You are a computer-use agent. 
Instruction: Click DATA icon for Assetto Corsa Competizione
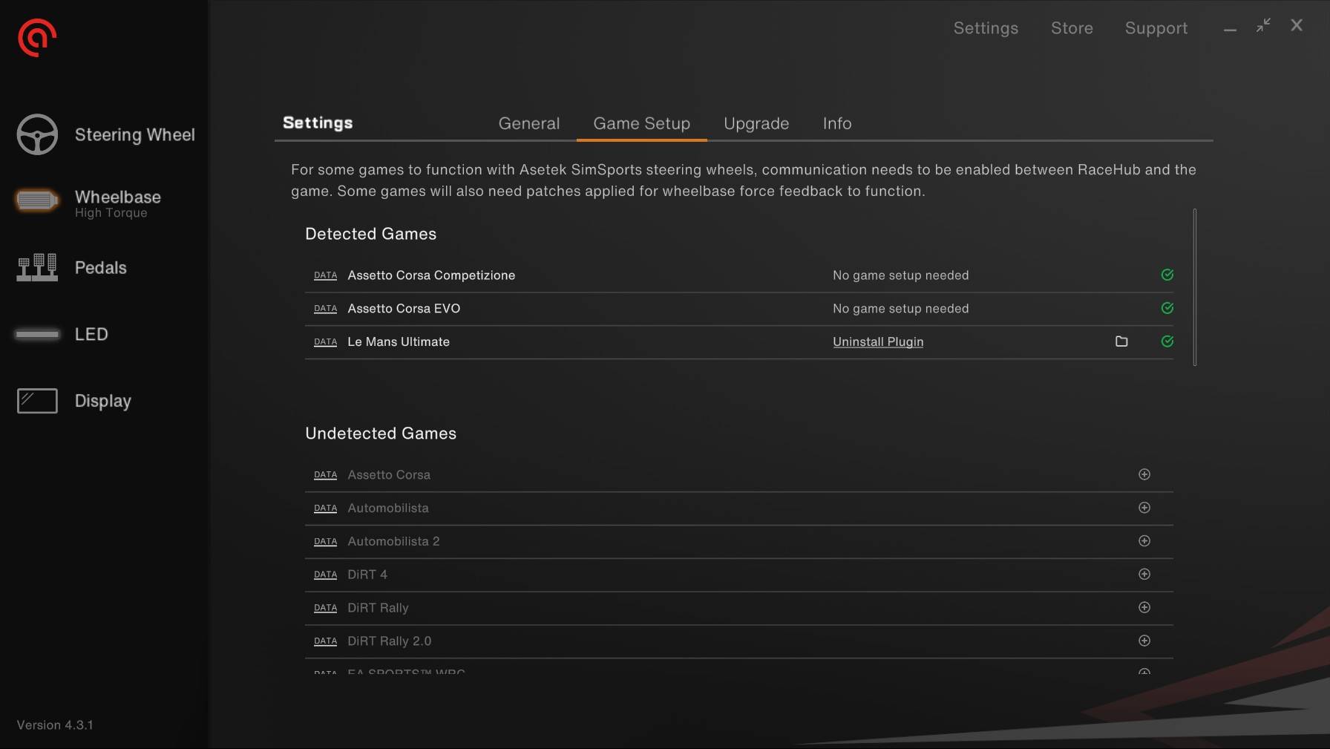tap(325, 275)
